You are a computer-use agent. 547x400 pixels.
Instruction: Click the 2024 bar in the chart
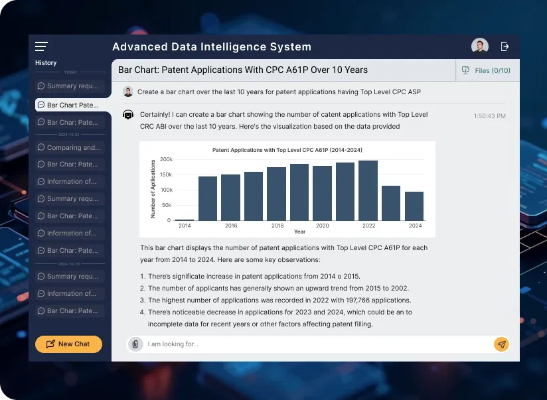[x=414, y=206]
